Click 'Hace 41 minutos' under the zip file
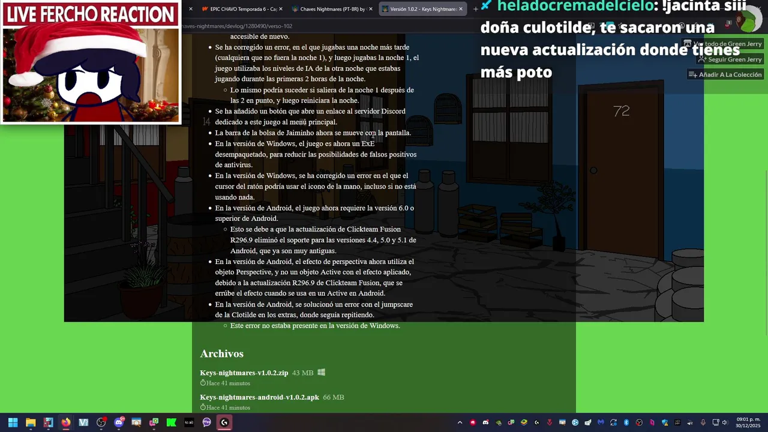Screen dimensions: 768x432 coord(225,383)
